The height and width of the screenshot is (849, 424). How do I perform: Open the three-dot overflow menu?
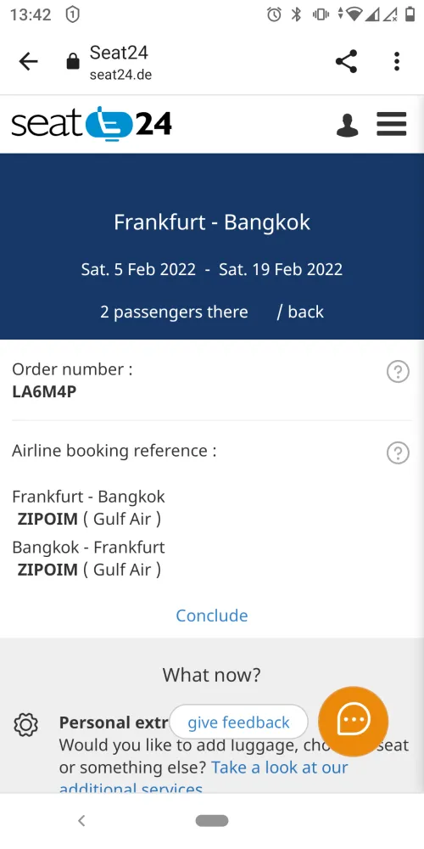click(x=397, y=61)
